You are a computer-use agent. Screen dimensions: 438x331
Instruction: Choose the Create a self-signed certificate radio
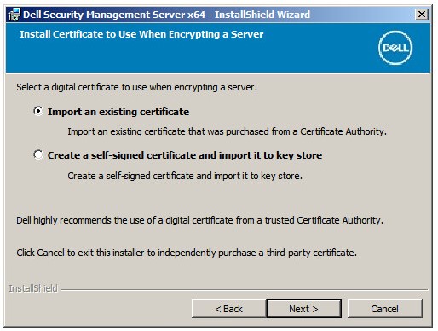click(x=38, y=154)
